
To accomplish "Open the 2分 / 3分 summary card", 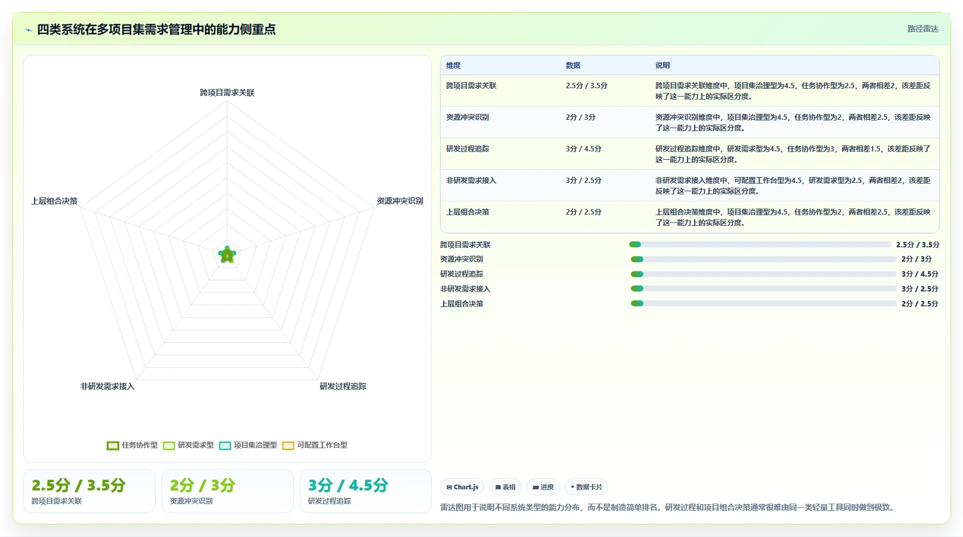I will pyautogui.click(x=228, y=491).
